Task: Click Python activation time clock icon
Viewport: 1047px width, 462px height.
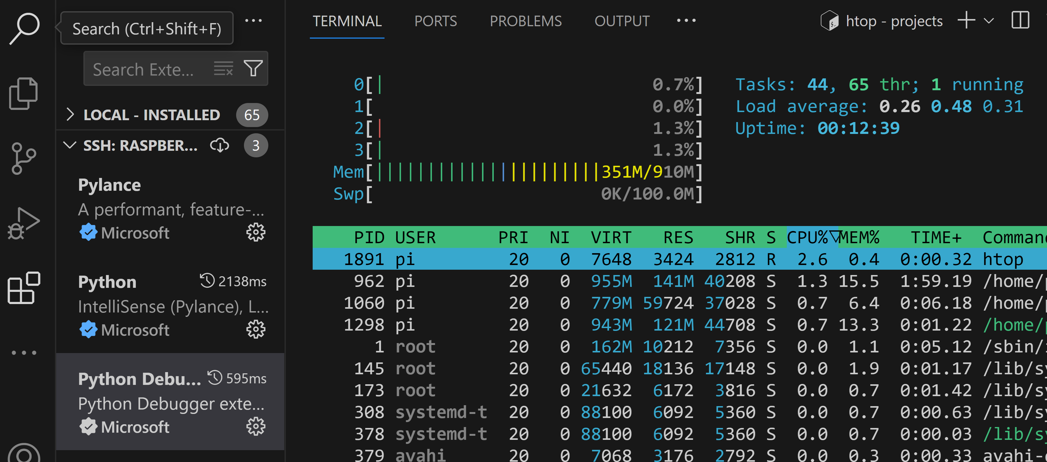Action: click(x=207, y=280)
